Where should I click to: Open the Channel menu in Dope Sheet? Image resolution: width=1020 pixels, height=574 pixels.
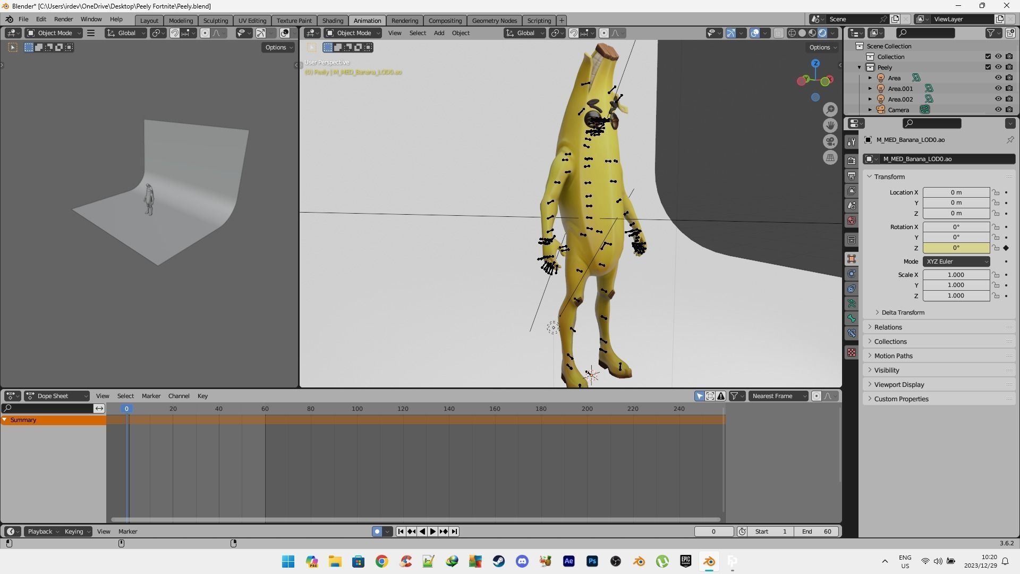178,396
